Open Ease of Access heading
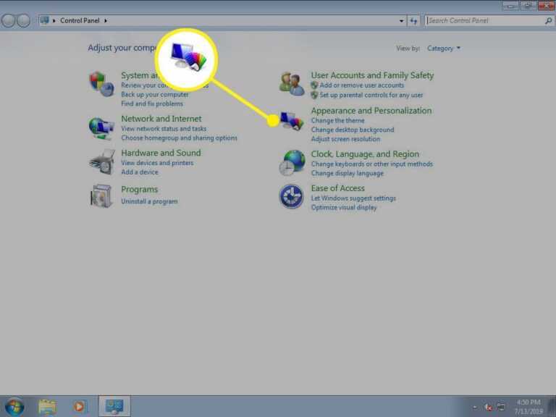The height and width of the screenshot is (417, 556). pyautogui.click(x=337, y=188)
